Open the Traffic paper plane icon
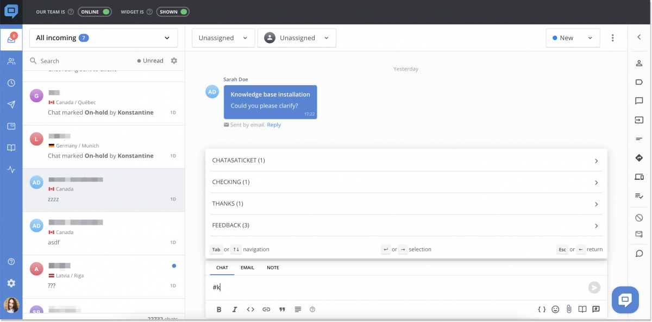This screenshot has width=652, height=322. [x=11, y=104]
